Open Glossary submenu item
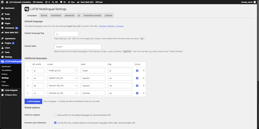The height and width of the screenshot is (129, 259). click(5, 85)
